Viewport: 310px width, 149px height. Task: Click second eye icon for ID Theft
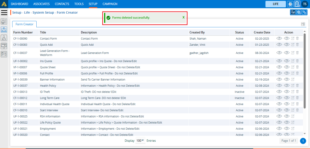point(286,91)
